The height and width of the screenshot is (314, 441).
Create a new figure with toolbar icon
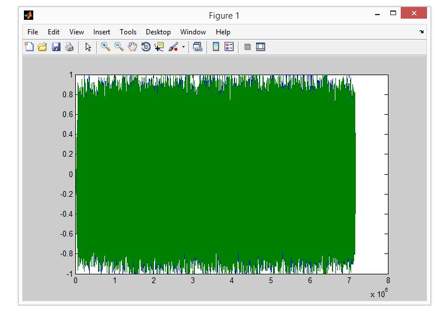pyautogui.click(x=29, y=47)
